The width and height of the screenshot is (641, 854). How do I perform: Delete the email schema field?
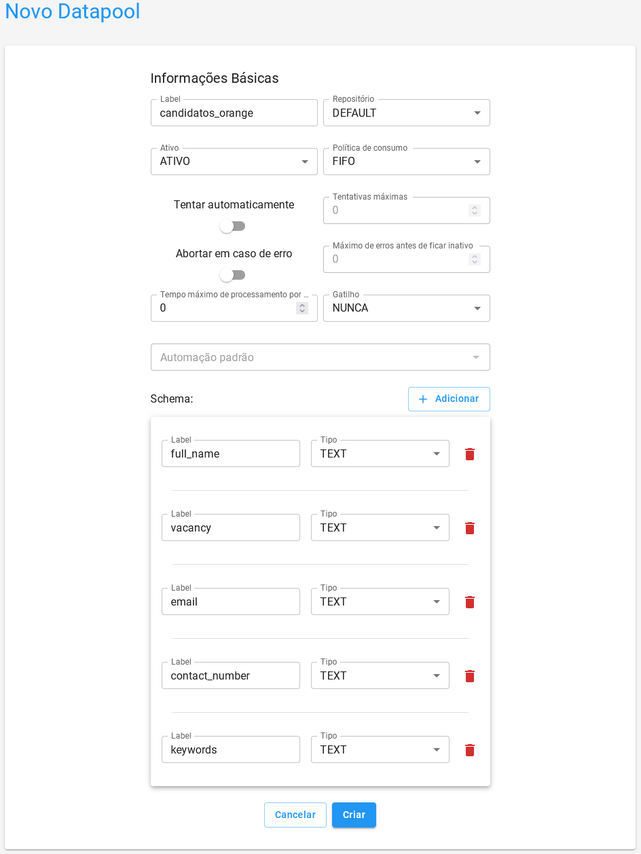[x=469, y=601]
